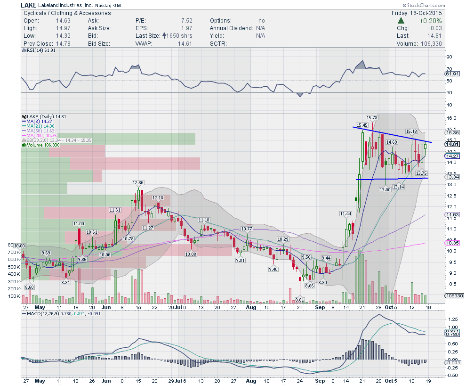Click the Prev Close value 14.78
Screen dimensions: 466x385
pos(63,43)
